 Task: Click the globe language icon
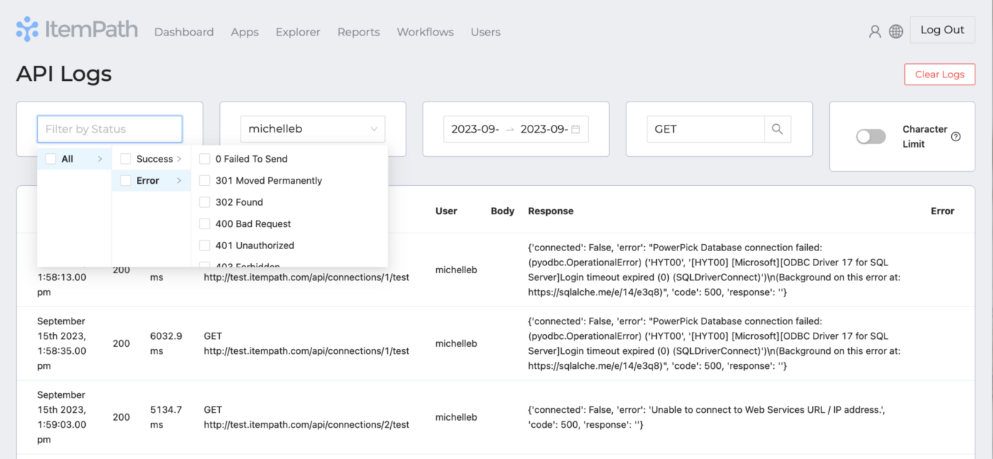click(896, 31)
